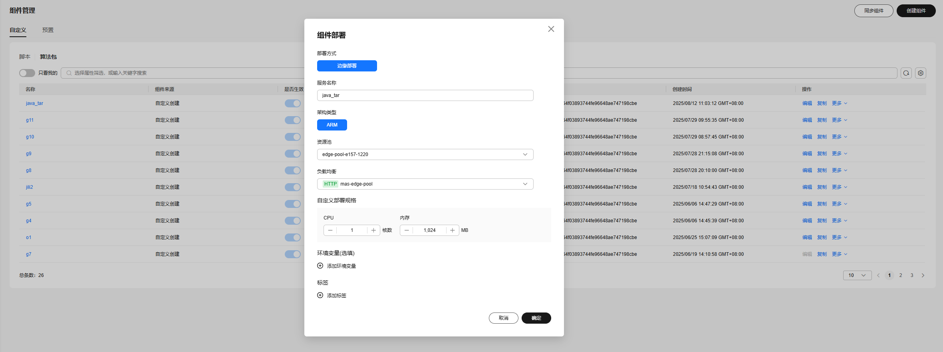Click 取消 to cancel deployment
943x352 pixels.
[x=503, y=318]
